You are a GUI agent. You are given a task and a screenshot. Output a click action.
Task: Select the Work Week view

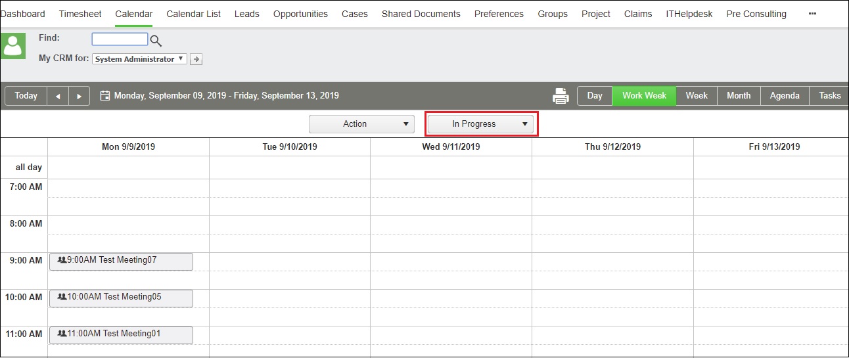click(644, 96)
